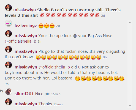Click misslawlyn's avatar on the top caption
The width and height of the screenshot is (136, 110).
9,8
